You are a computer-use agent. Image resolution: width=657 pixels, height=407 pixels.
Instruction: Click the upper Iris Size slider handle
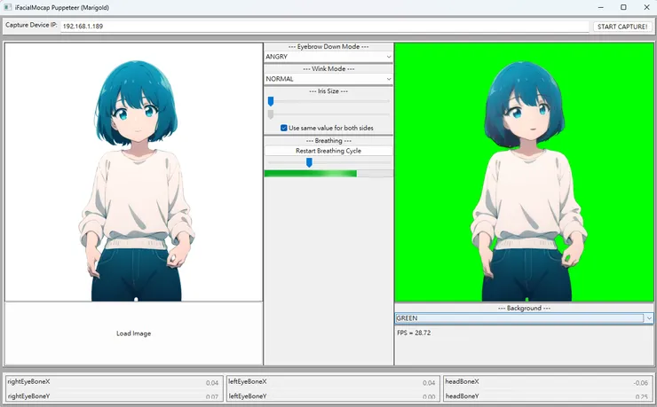pos(271,101)
